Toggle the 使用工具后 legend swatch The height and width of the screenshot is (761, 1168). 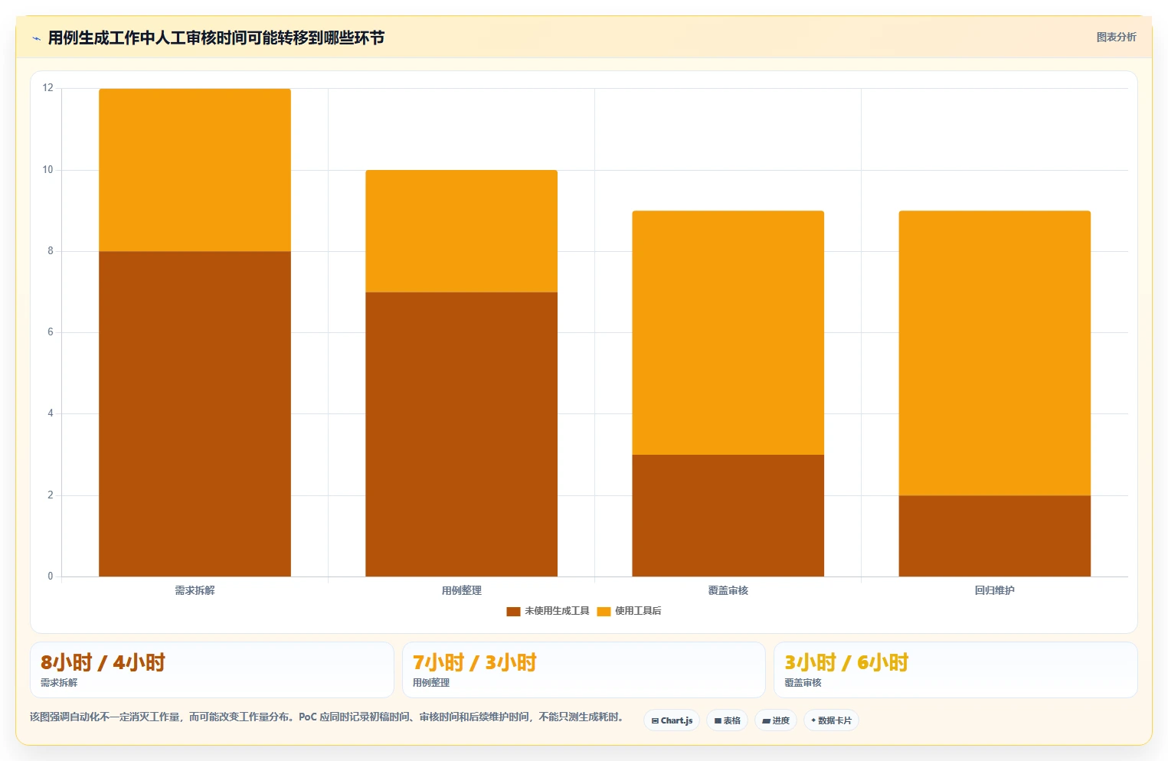point(604,611)
